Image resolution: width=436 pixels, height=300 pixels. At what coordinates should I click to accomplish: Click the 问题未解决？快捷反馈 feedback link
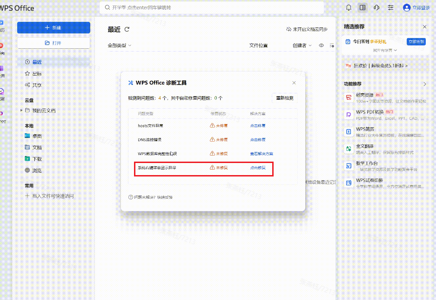[153, 197]
